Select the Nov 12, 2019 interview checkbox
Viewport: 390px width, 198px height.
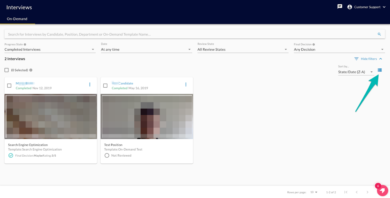(x=9, y=86)
